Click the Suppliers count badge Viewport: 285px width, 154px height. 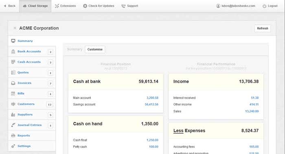click(x=50, y=115)
